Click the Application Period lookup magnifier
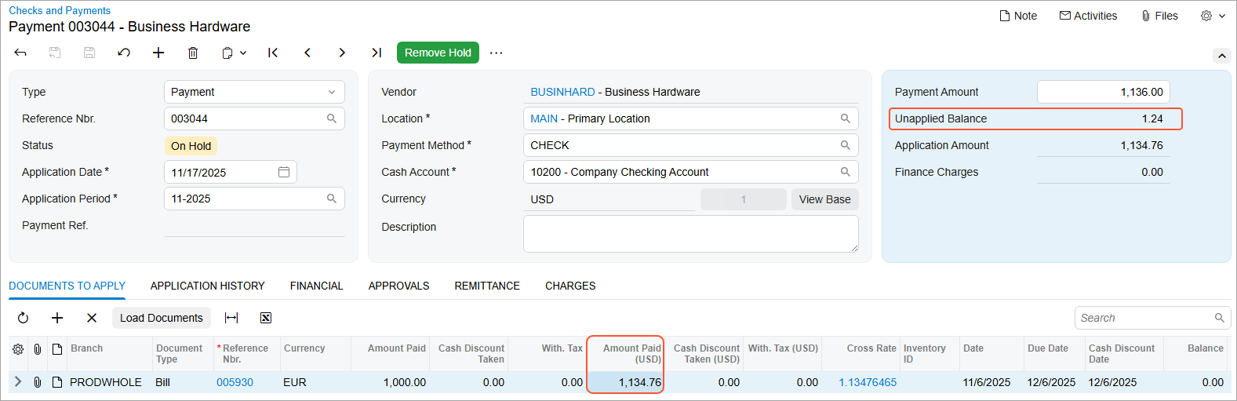The width and height of the screenshot is (1237, 401). click(x=332, y=199)
